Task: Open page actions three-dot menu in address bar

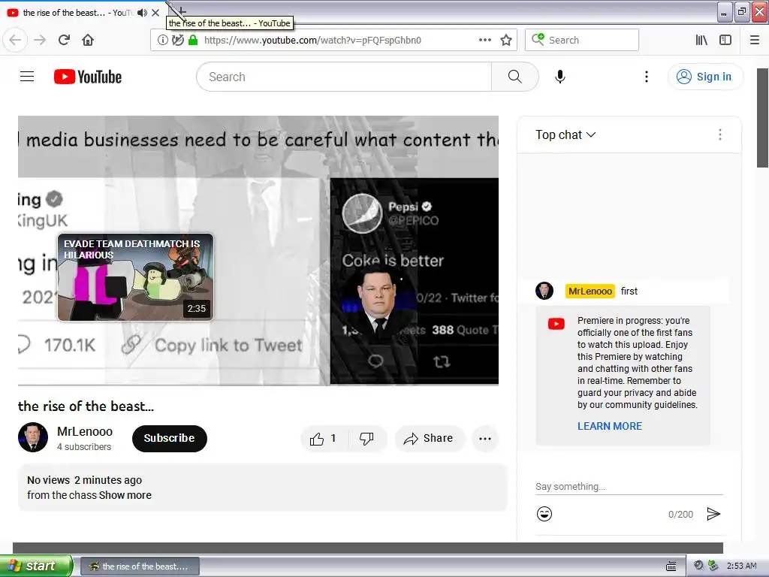Action: coord(484,40)
